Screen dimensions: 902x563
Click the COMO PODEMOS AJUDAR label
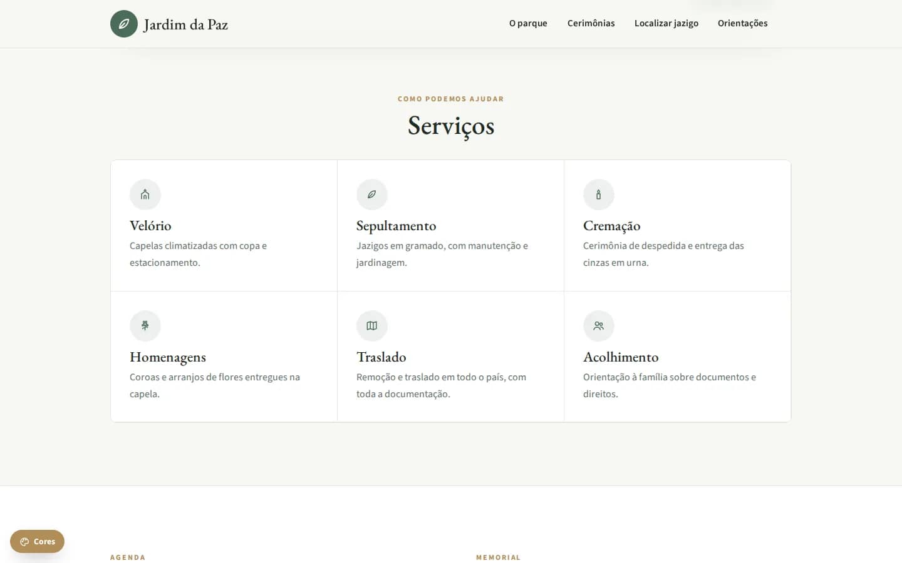(x=451, y=99)
